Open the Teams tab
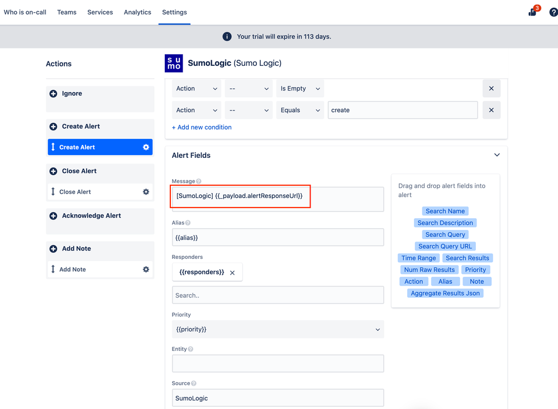The image size is (558, 409). (x=67, y=12)
